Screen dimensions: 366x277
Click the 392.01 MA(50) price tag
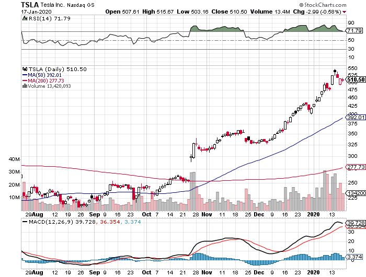click(x=356, y=118)
